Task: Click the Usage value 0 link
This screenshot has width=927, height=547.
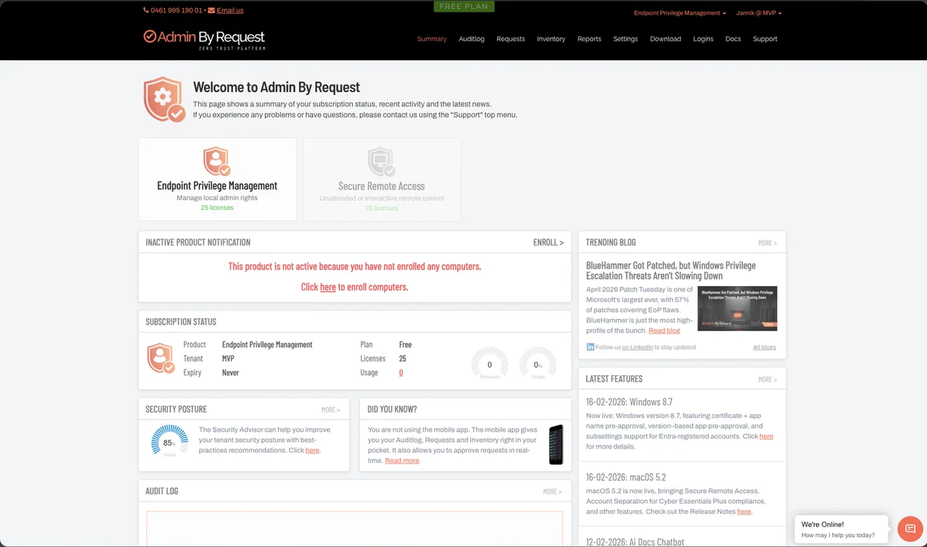Action: point(401,372)
